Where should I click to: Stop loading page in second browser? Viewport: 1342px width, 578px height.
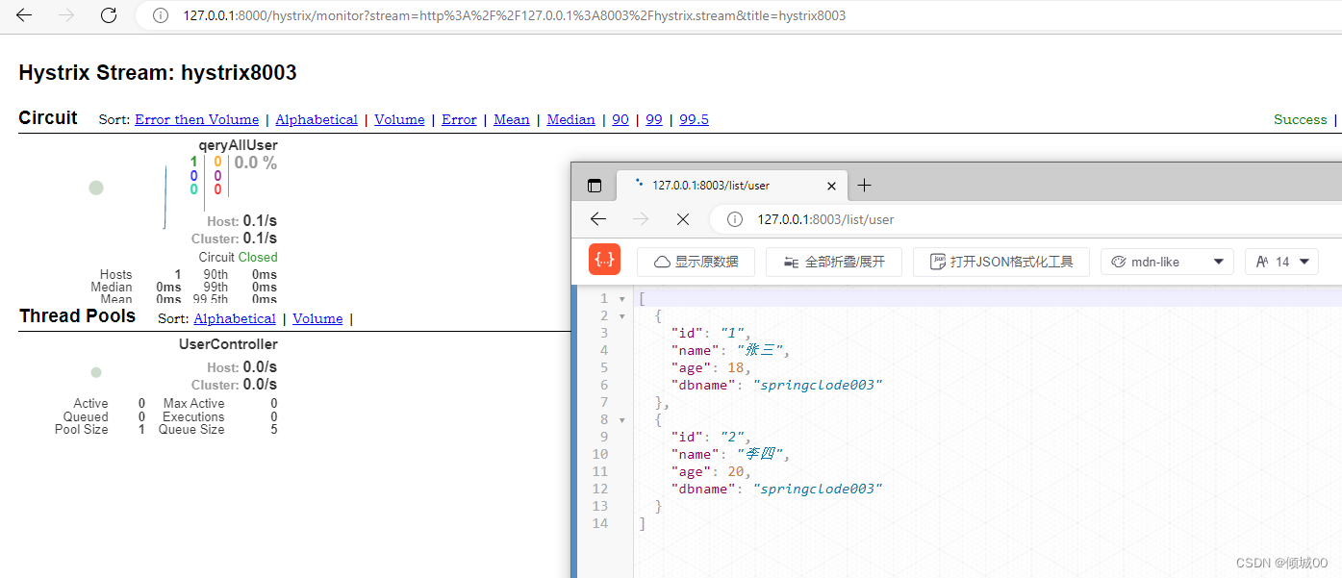point(683,219)
